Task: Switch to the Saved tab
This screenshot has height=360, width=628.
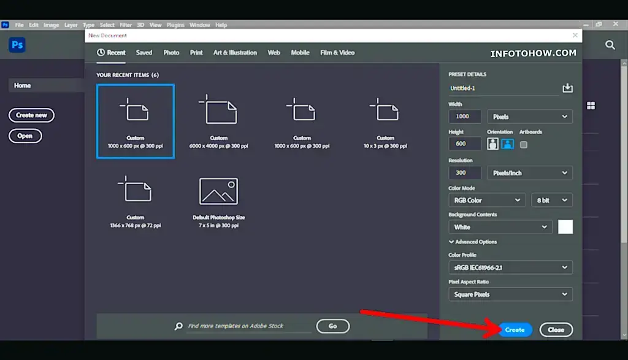Action: (x=144, y=53)
